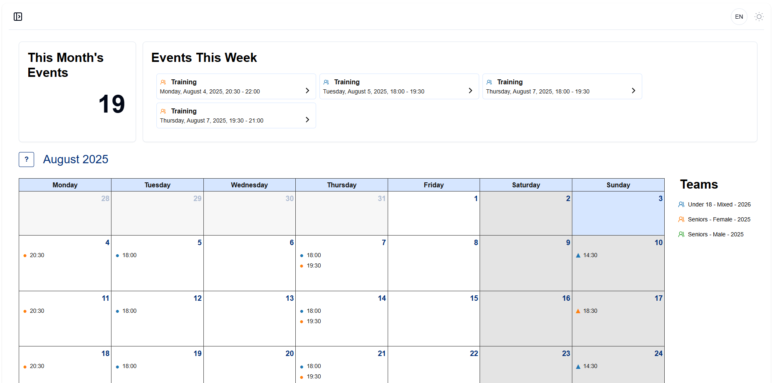Select the 18:00 event on Tuesday August 12
The width and height of the screenshot is (772, 383).
129,311
